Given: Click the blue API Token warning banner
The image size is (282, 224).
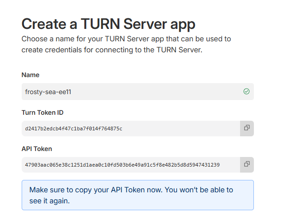Looking at the screenshot, I should click(138, 195).
